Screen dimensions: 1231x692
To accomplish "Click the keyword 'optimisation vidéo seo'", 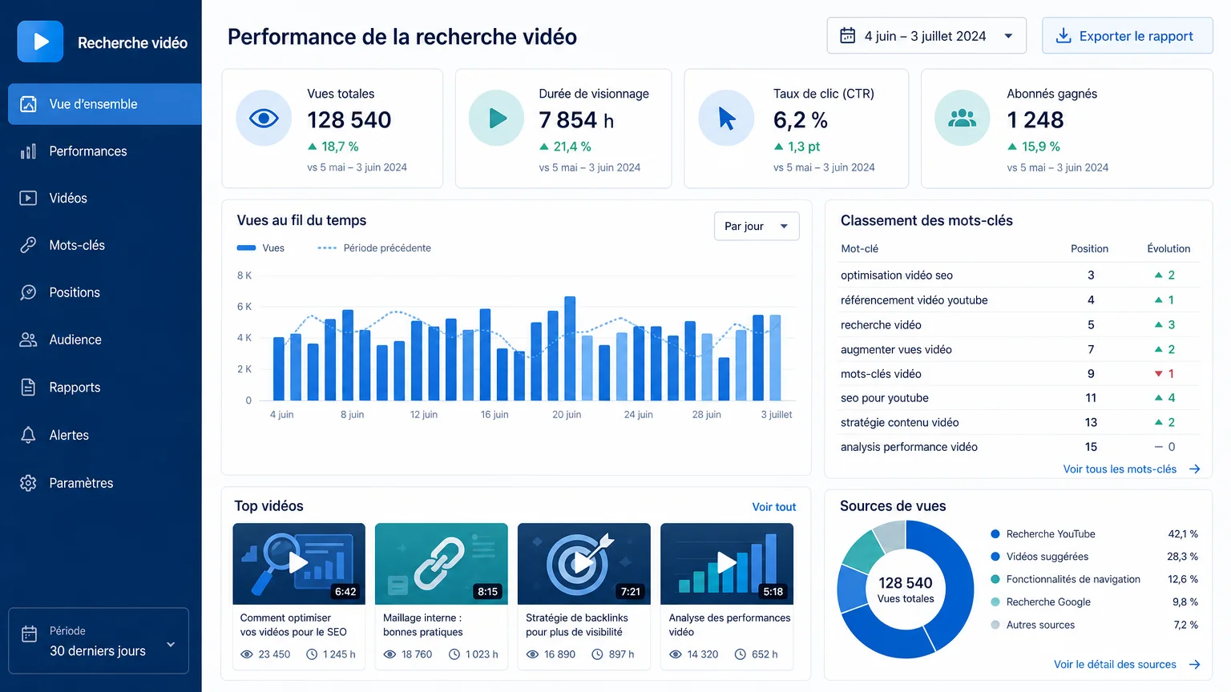I will 897,276.
